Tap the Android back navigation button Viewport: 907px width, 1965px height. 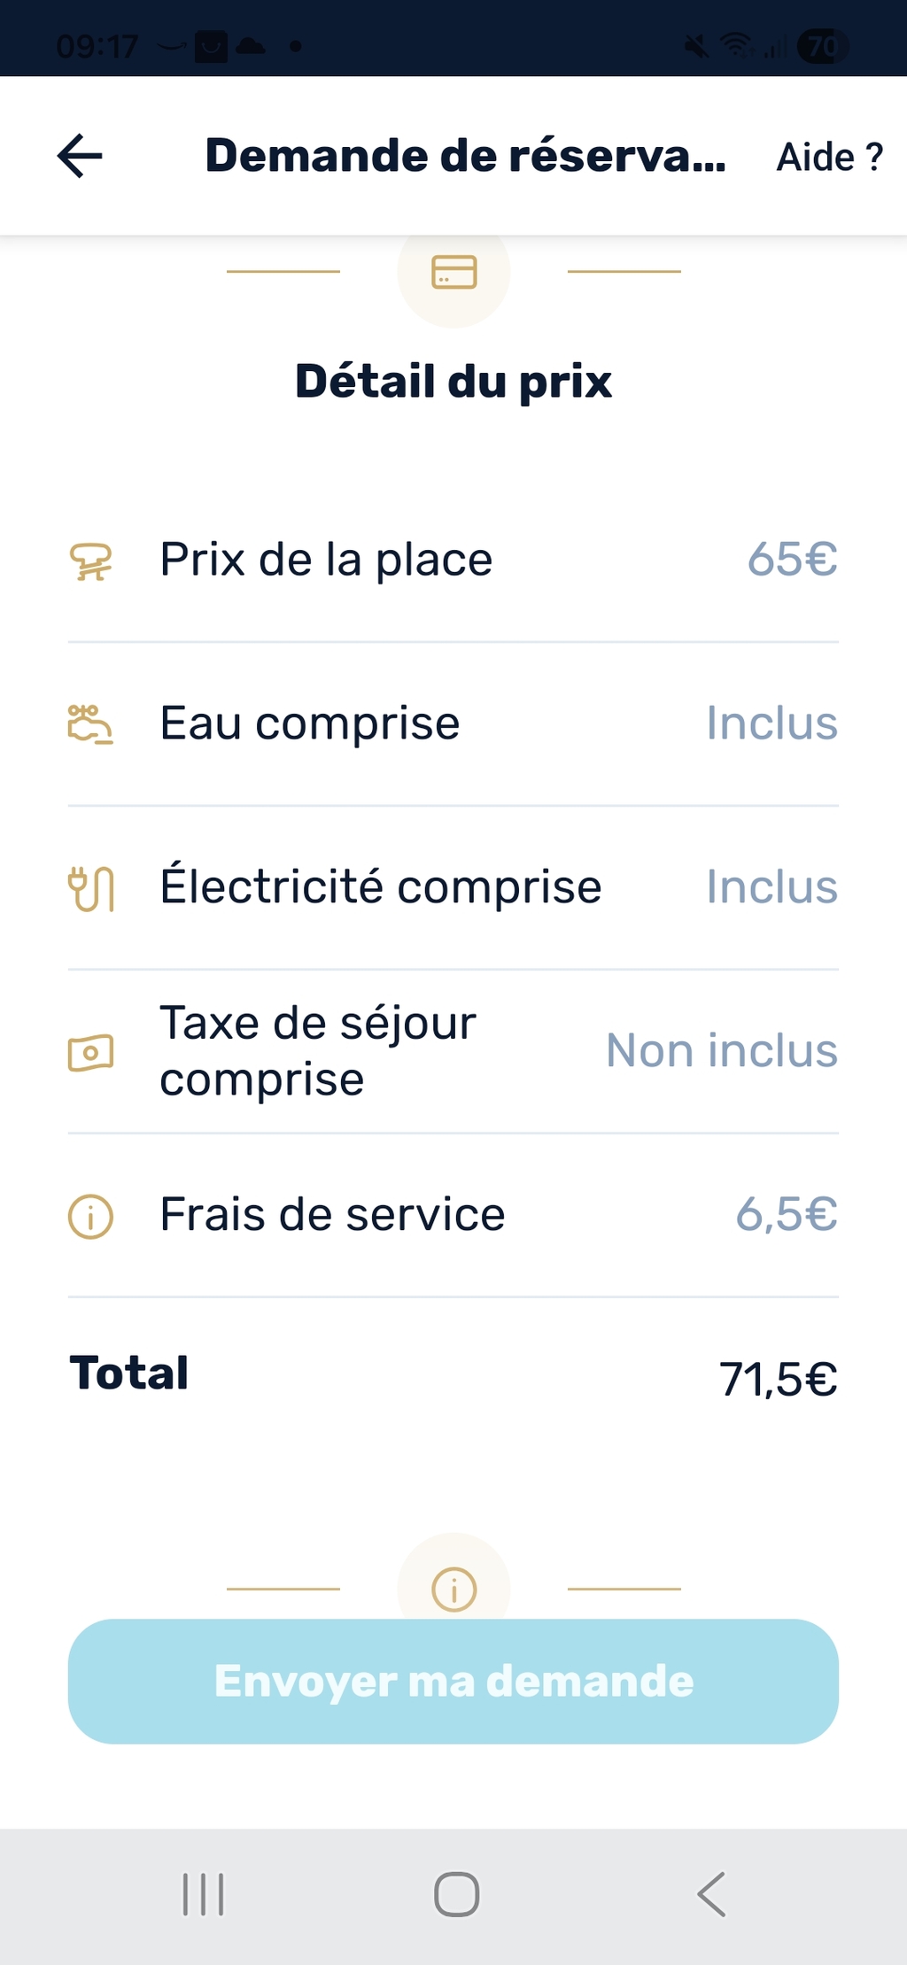(x=711, y=1894)
